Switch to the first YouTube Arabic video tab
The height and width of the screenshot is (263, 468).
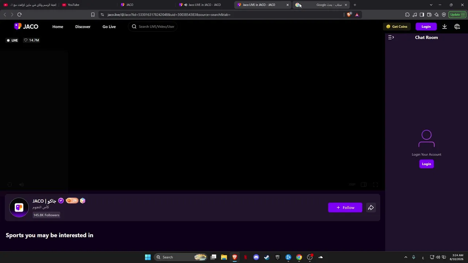30,5
